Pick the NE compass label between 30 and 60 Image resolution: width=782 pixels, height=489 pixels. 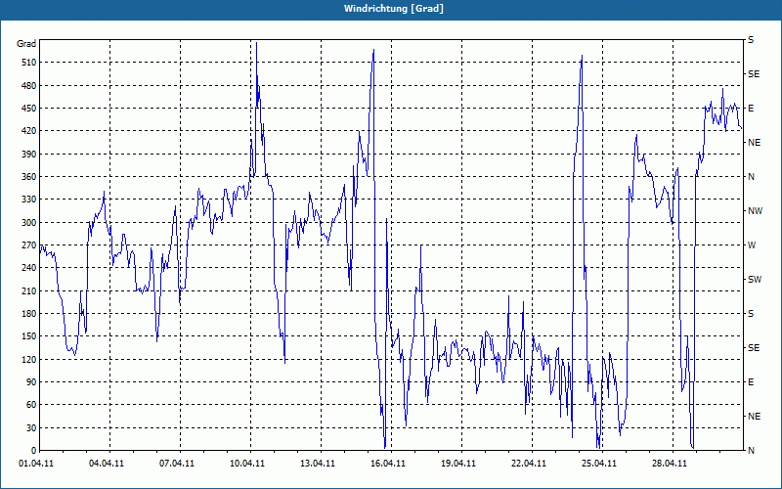(x=754, y=417)
